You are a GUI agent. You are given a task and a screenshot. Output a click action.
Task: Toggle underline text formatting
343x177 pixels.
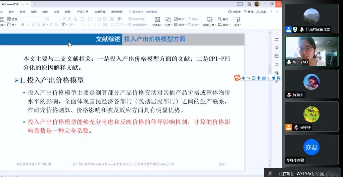tap(33, 24)
